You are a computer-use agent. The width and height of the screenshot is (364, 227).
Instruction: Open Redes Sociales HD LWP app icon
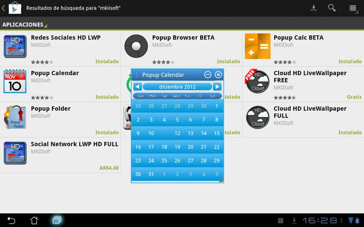point(15,46)
